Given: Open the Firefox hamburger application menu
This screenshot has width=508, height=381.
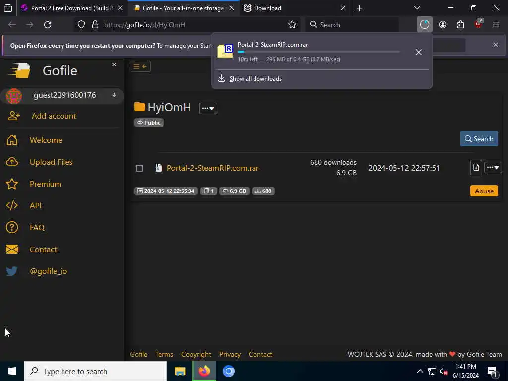Looking at the screenshot, I should coord(496,24).
